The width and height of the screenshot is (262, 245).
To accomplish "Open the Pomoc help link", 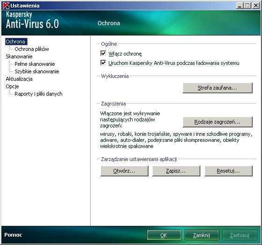I will tap(13, 235).
